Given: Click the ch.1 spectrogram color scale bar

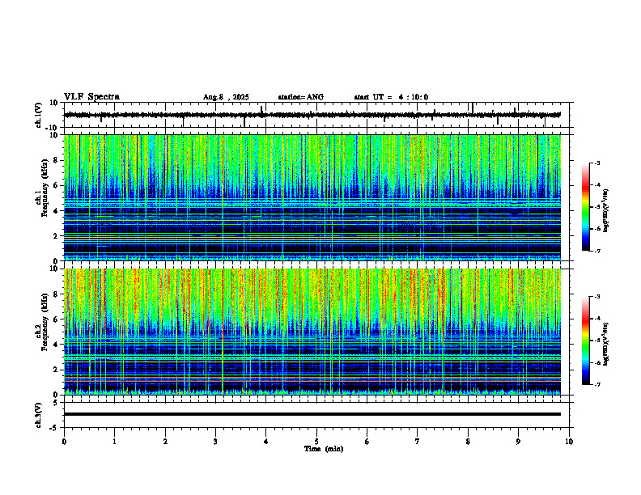Looking at the screenshot, I should click(x=586, y=207).
